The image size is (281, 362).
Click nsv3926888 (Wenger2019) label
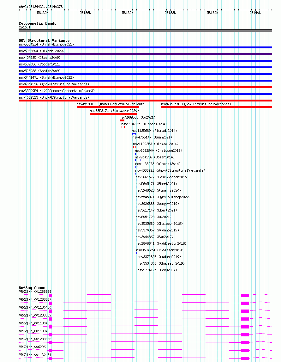click(157, 204)
